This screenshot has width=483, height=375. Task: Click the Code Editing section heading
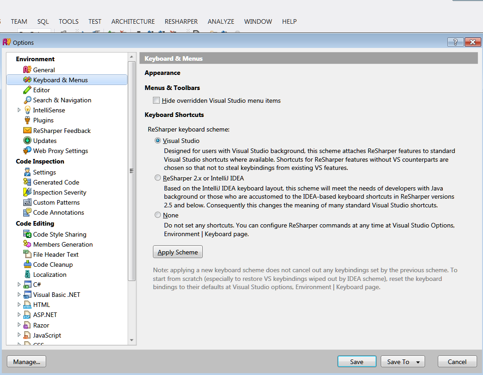click(35, 223)
